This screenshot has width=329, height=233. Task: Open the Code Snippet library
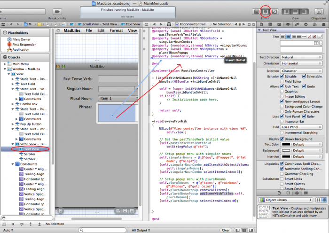288,193
